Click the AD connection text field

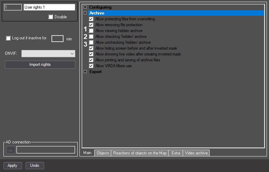tap(46, 150)
